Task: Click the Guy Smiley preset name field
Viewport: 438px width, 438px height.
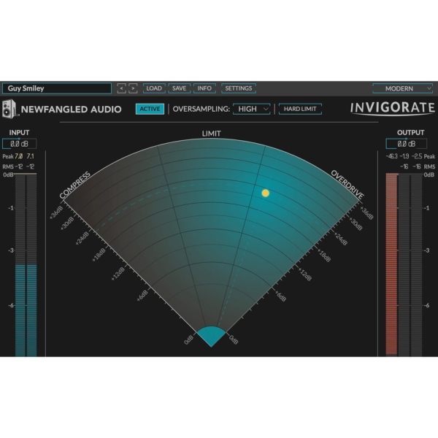Action: point(57,88)
